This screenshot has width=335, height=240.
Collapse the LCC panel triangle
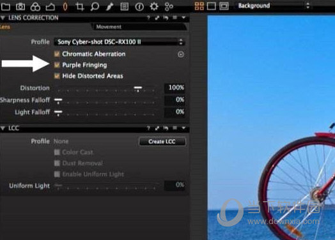(3, 128)
